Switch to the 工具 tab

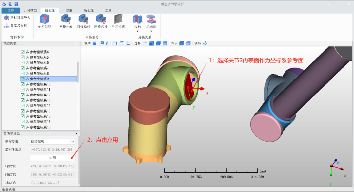point(108,10)
